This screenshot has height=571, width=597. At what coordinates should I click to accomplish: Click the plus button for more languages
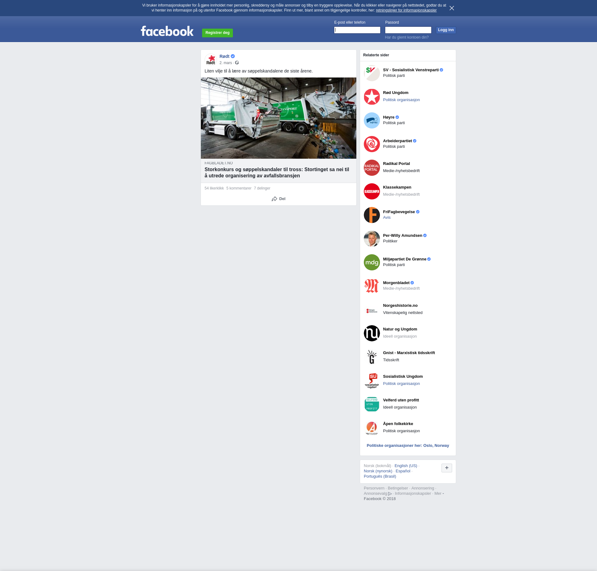click(447, 468)
